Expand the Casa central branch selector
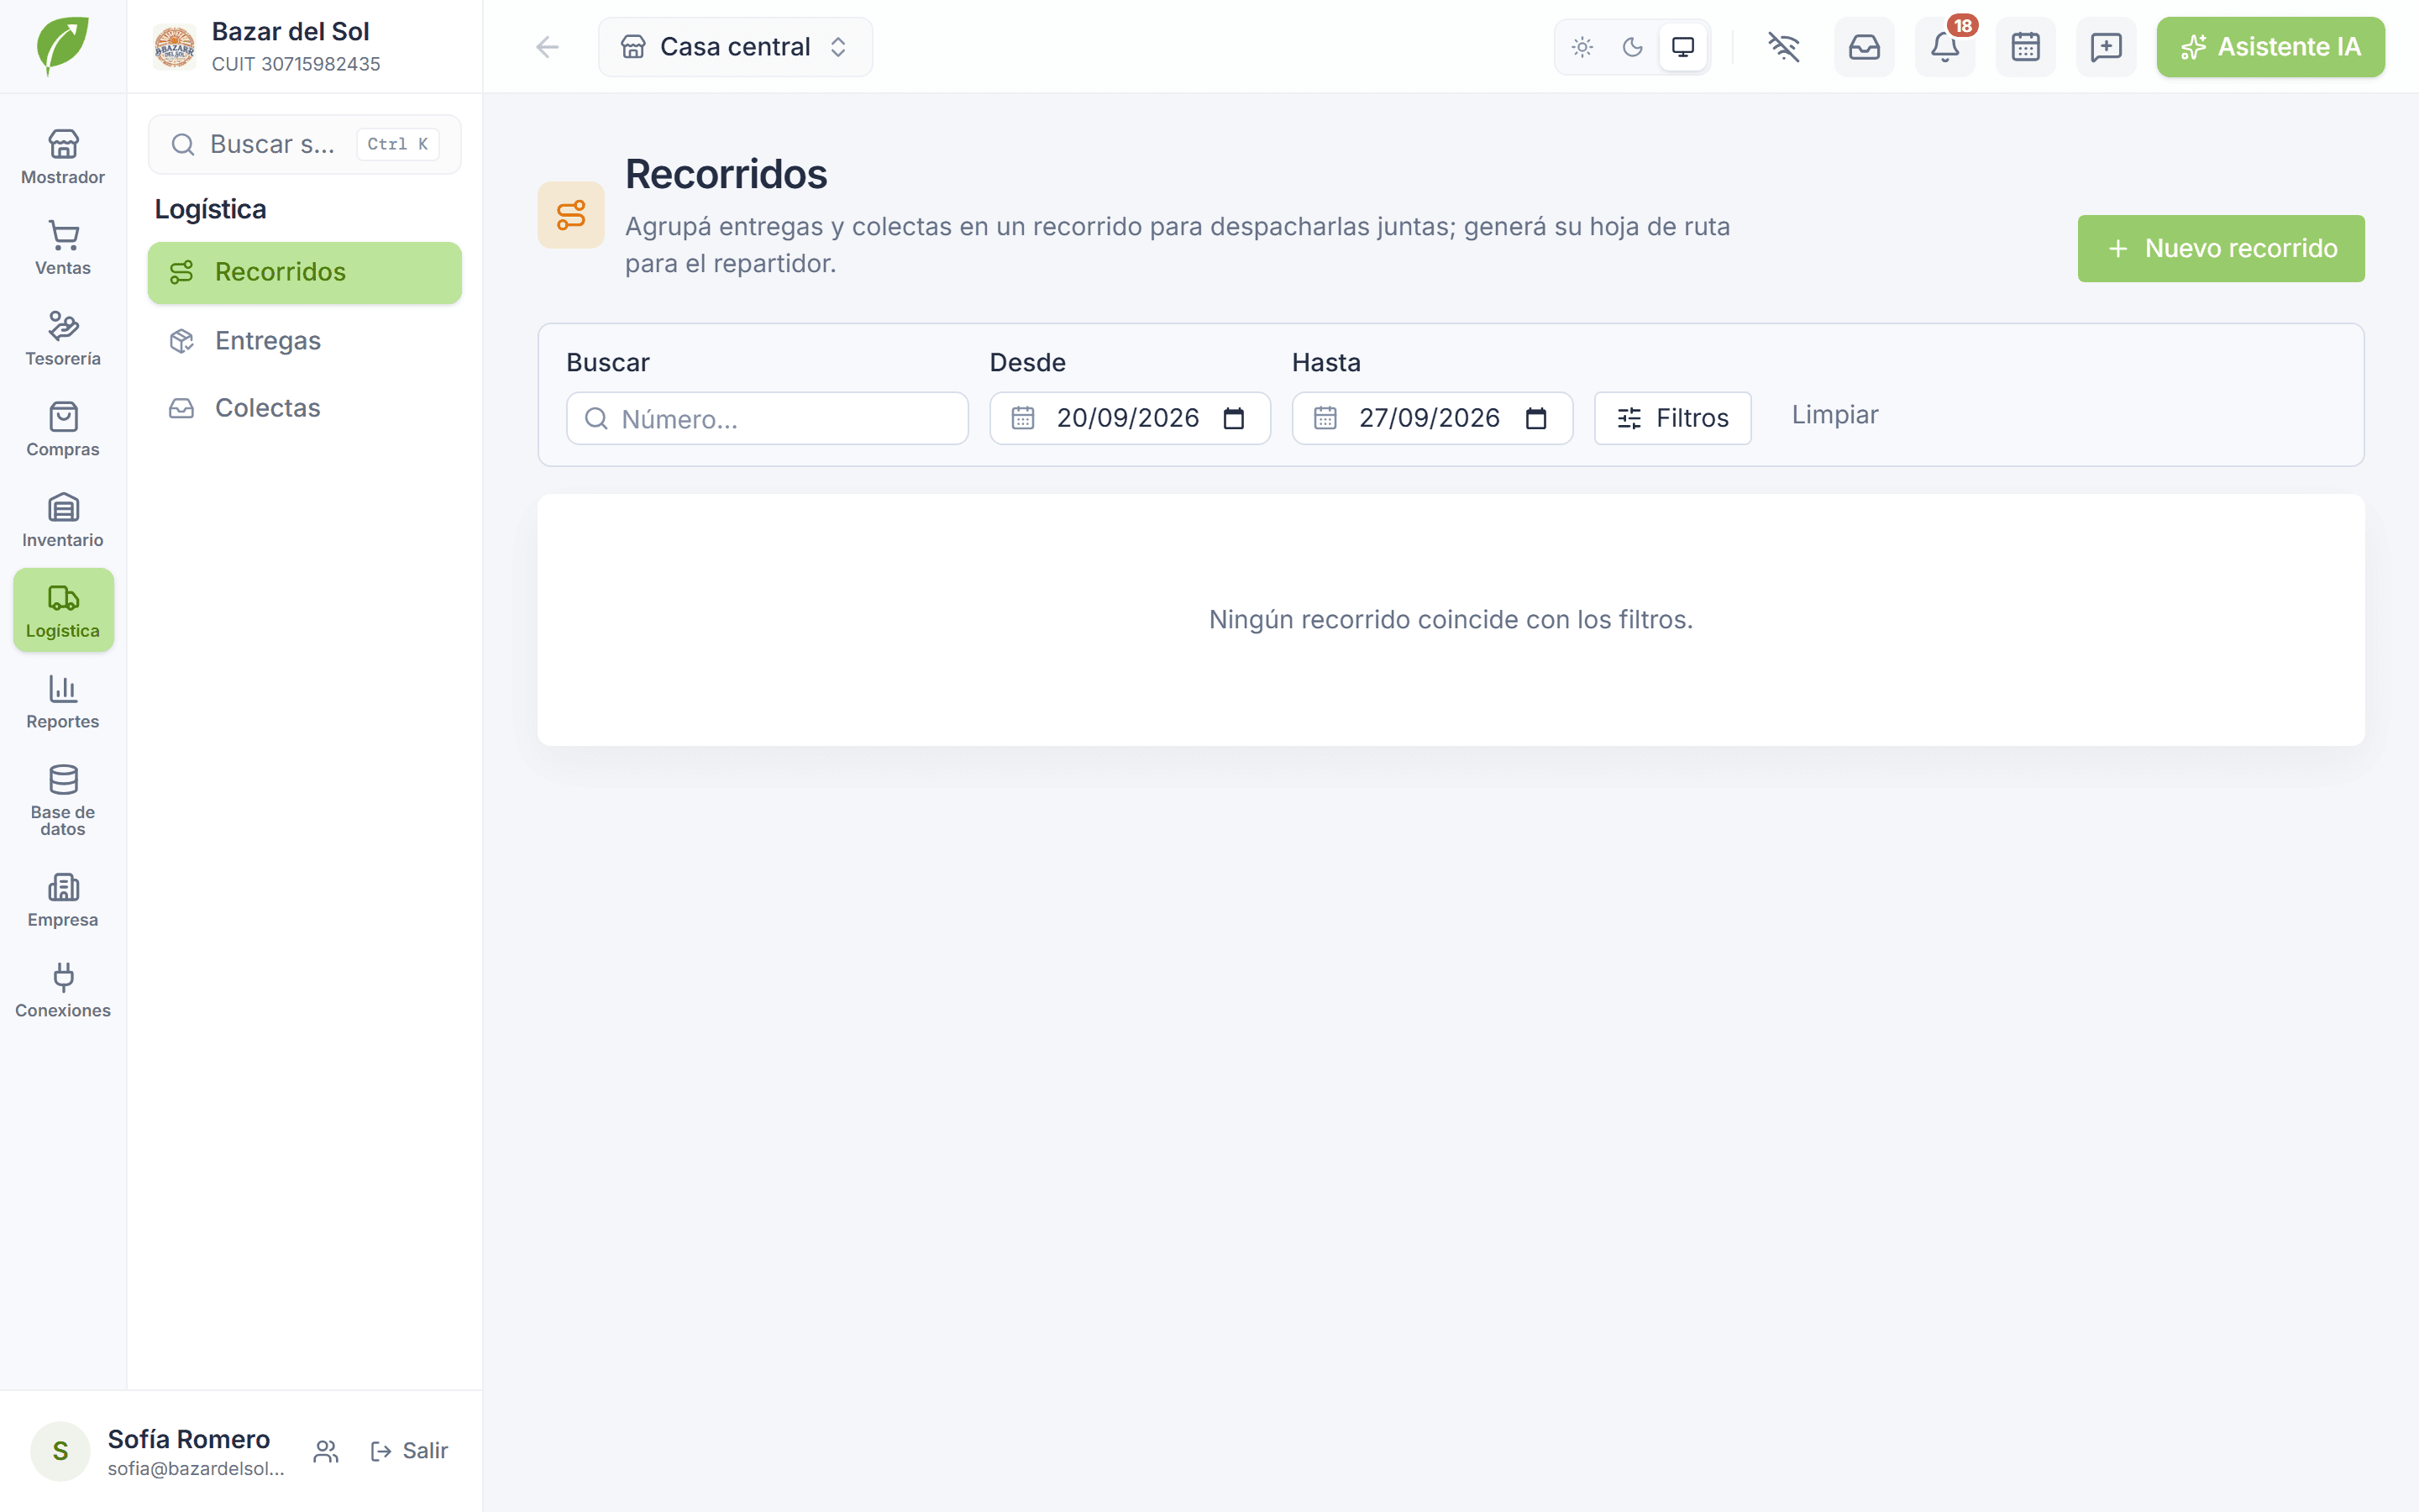This screenshot has height=1512, width=2419. pyautogui.click(x=735, y=47)
